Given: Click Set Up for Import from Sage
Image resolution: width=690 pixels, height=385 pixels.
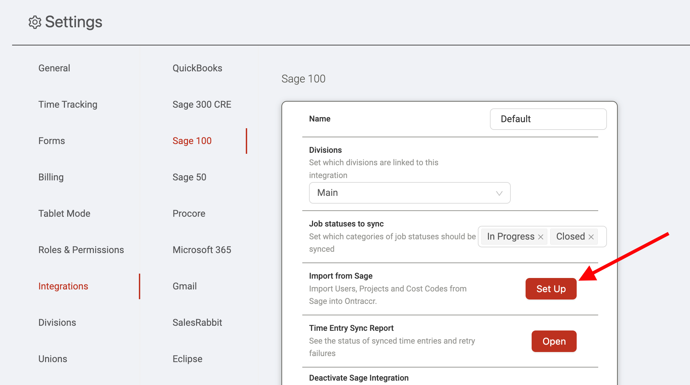Looking at the screenshot, I should point(551,289).
